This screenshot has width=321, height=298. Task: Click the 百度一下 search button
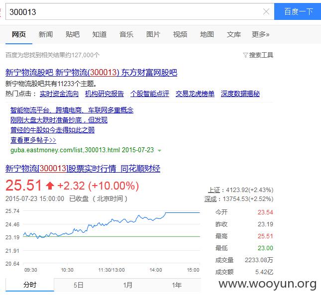pyautogui.click(x=298, y=11)
